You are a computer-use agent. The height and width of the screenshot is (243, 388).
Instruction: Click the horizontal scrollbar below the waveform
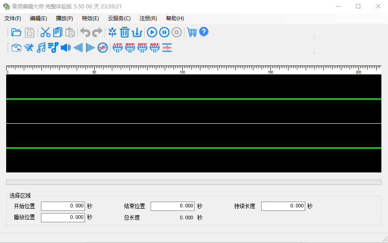pos(194,182)
